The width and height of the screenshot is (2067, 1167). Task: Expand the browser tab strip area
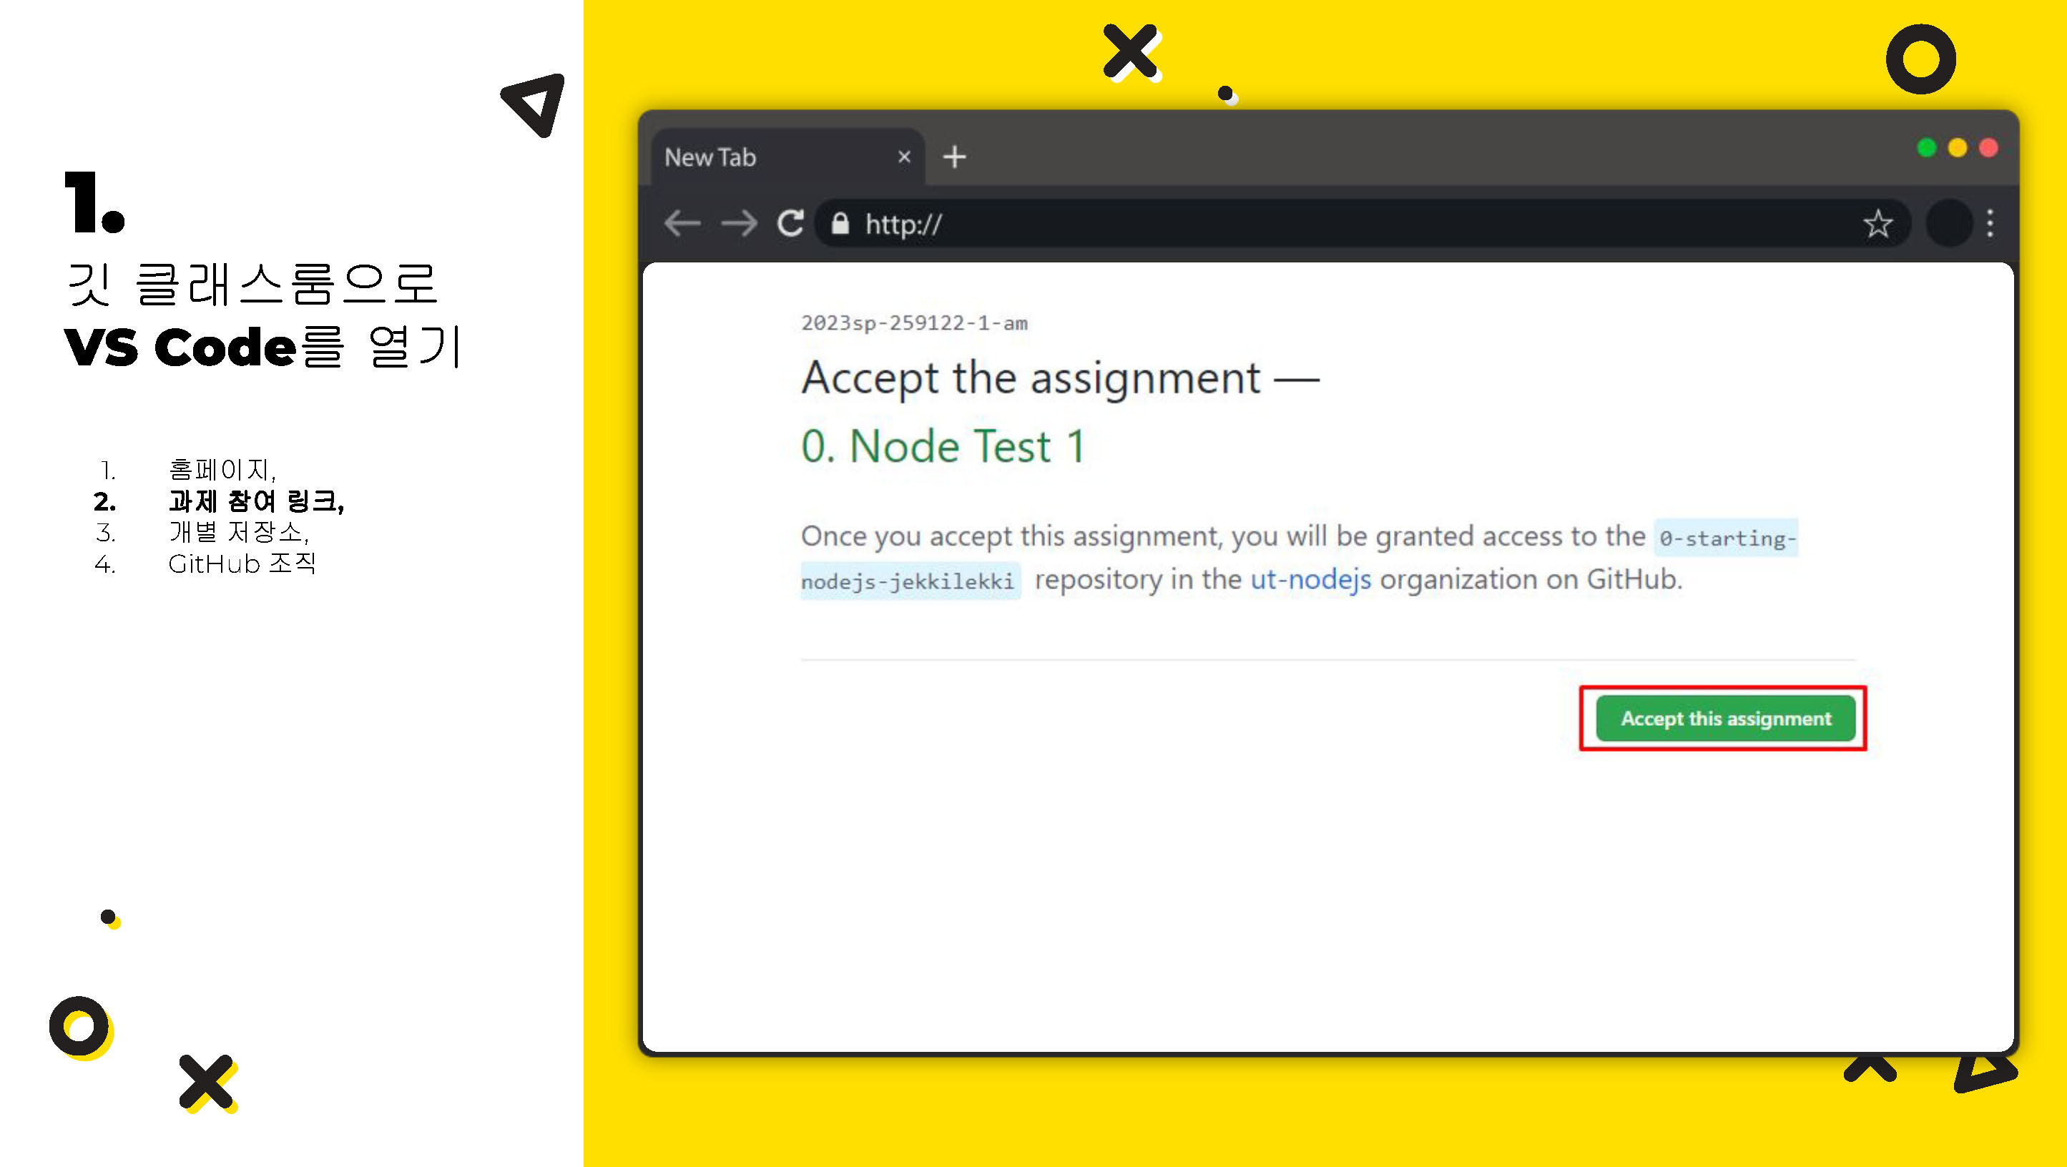click(953, 156)
